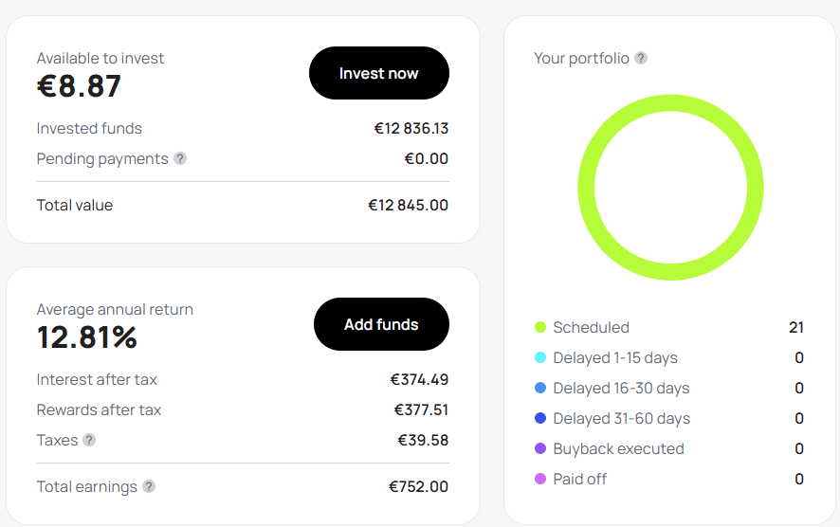The width and height of the screenshot is (840, 527).
Task: Select the Buyback executed legend label
Action: pyautogui.click(x=618, y=449)
